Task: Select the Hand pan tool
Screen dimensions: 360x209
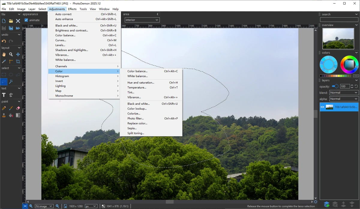Action: click(4, 54)
